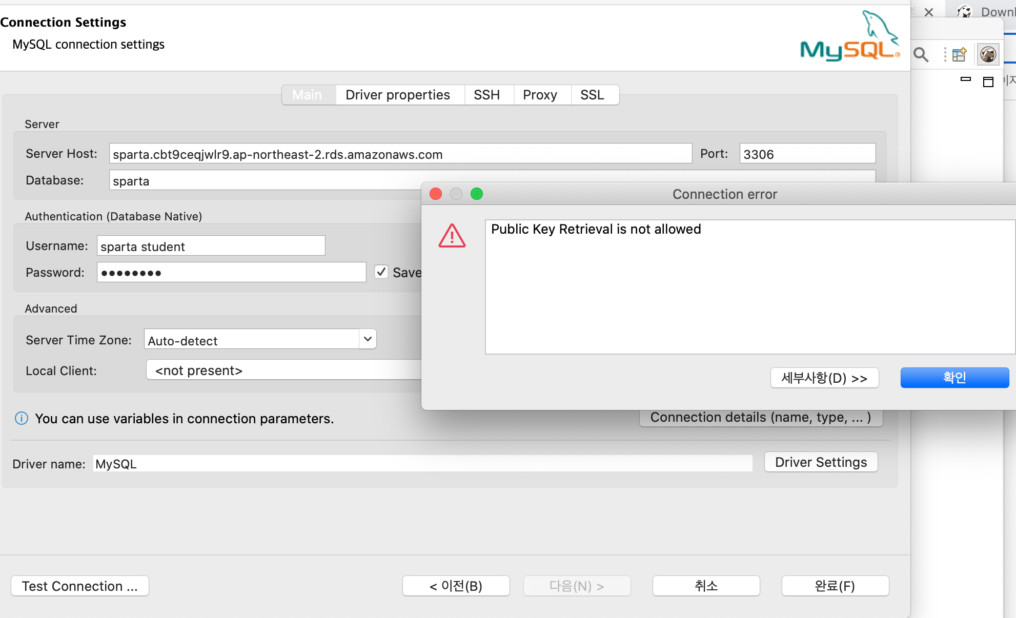
Task: Click the Test Connection button
Action: (x=80, y=586)
